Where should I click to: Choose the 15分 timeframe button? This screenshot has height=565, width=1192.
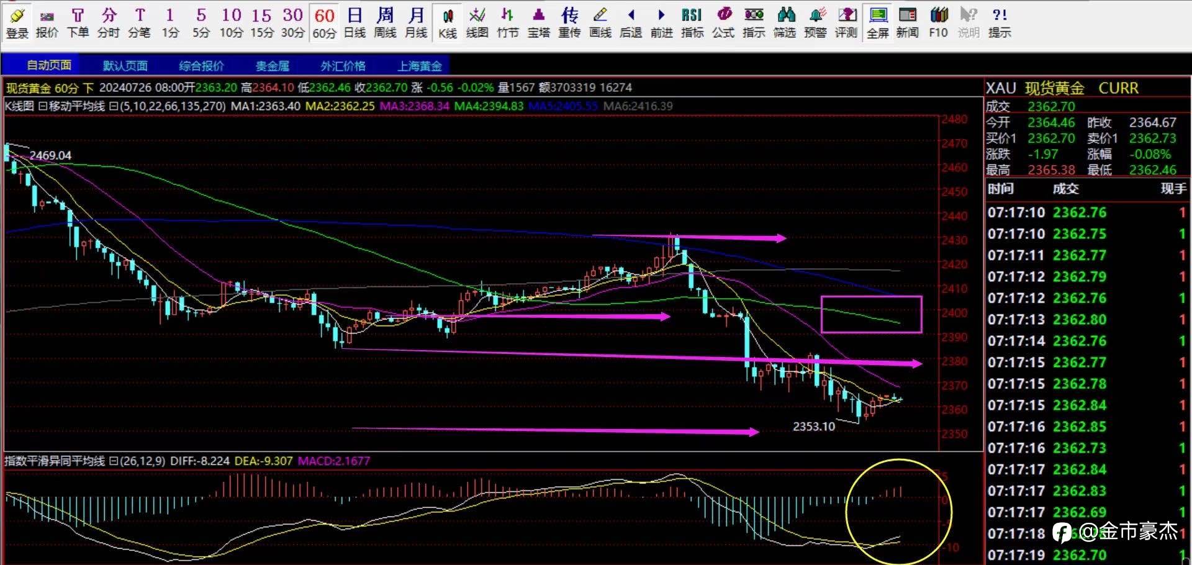coord(261,23)
